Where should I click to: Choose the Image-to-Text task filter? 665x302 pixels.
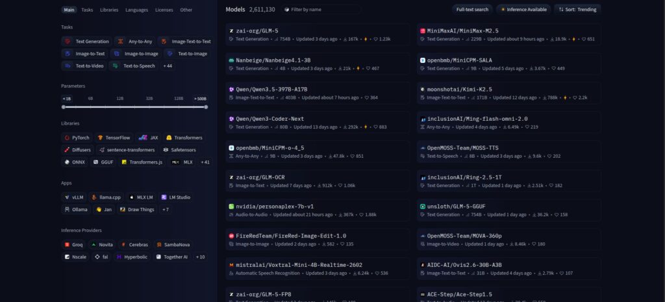pyautogui.click(x=85, y=54)
